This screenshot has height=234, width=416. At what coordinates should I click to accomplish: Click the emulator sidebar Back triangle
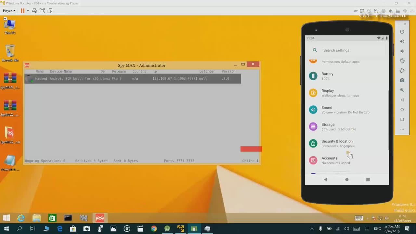pos(402,100)
